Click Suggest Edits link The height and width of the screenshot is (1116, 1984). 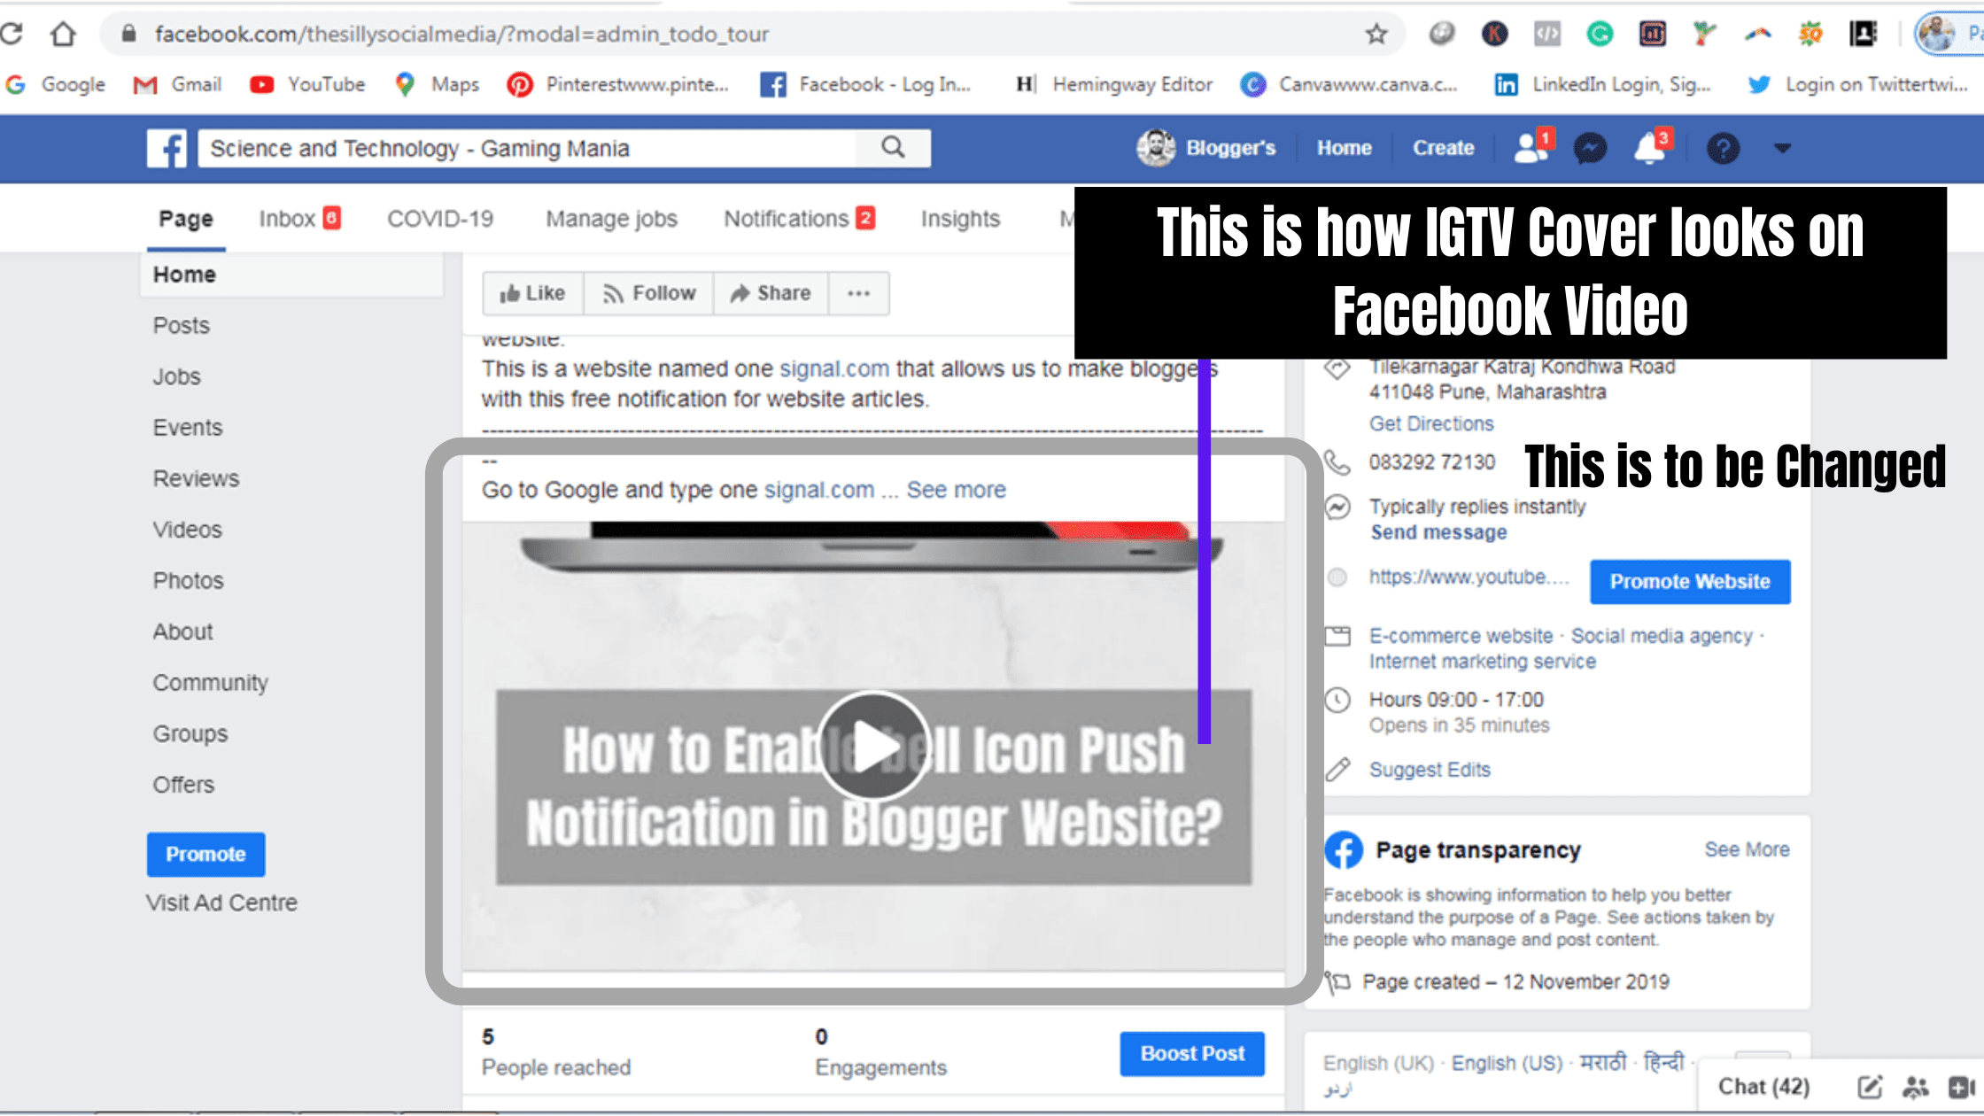point(1430,770)
